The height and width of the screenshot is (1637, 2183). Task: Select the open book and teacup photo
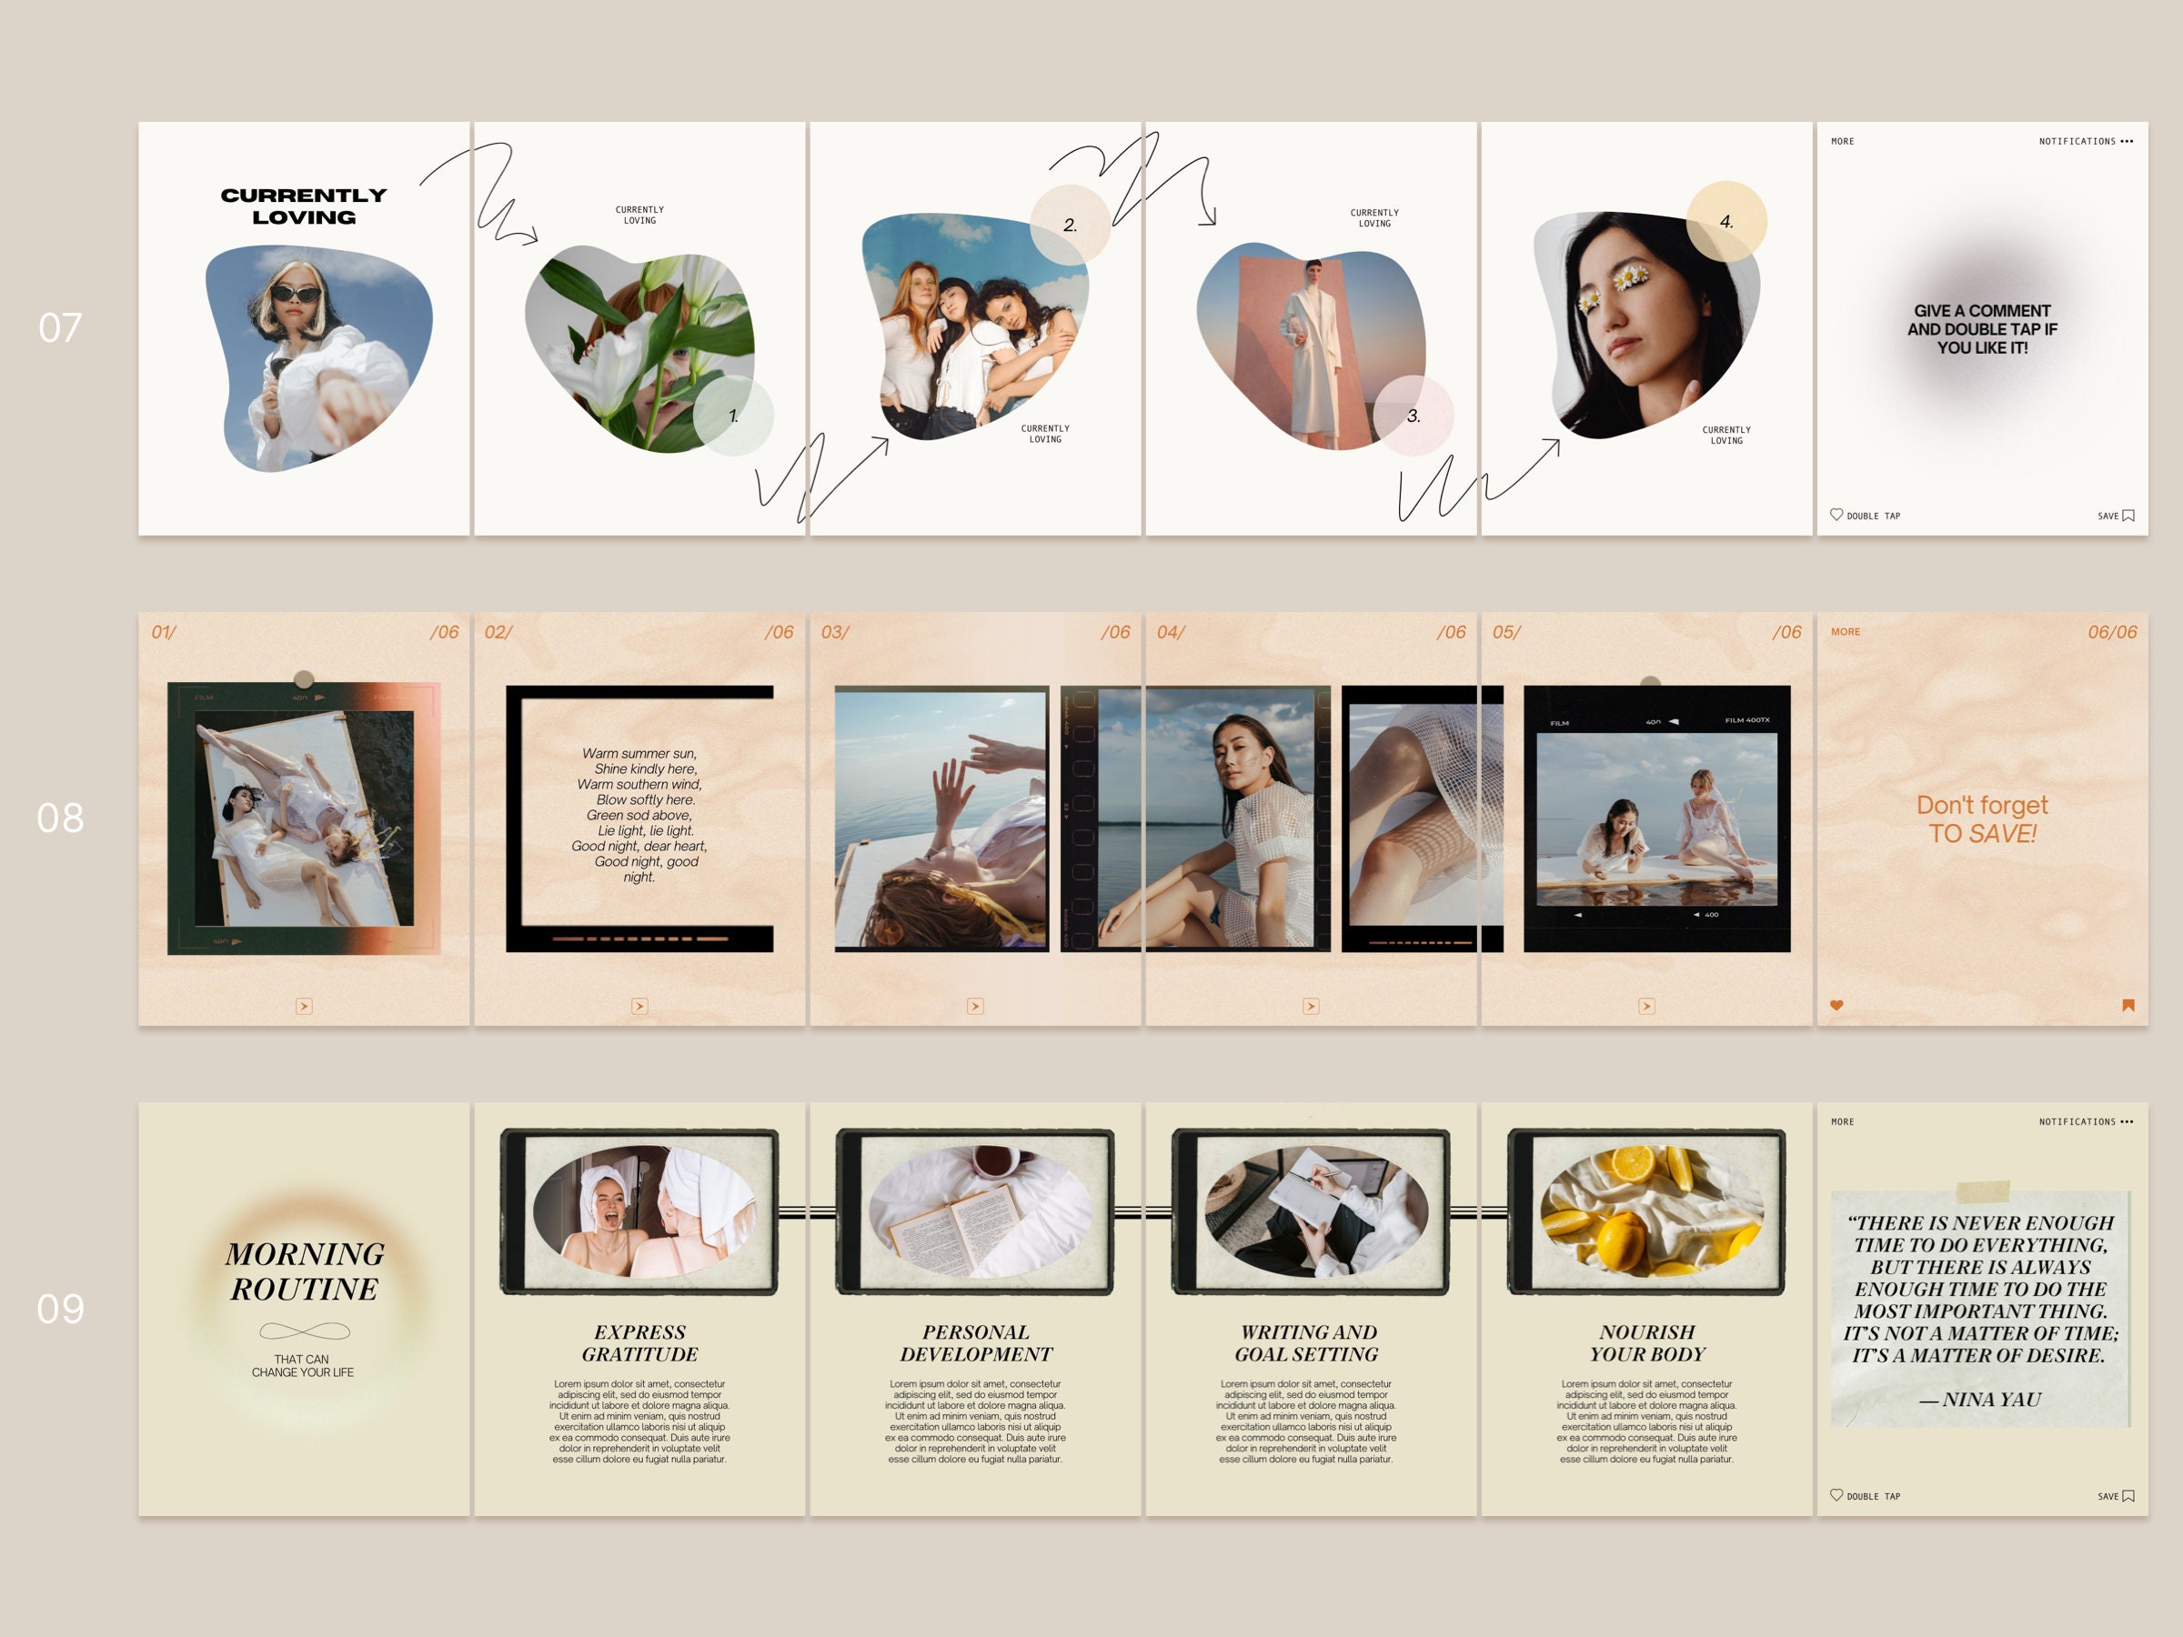pyautogui.click(x=981, y=1210)
